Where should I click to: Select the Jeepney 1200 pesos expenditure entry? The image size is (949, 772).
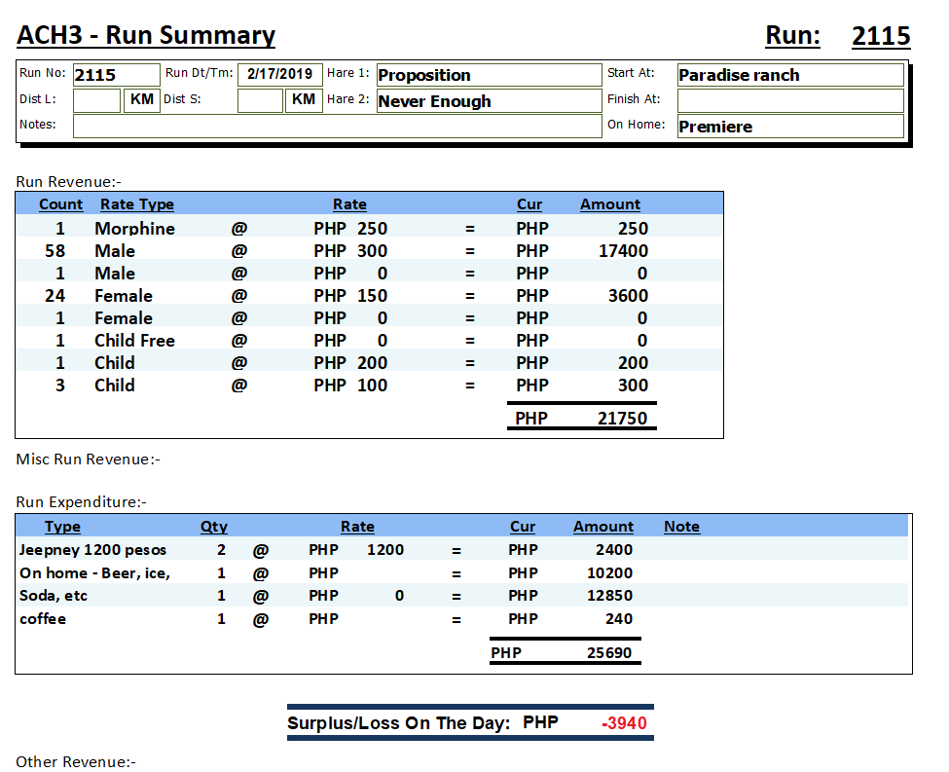click(92, 550)
